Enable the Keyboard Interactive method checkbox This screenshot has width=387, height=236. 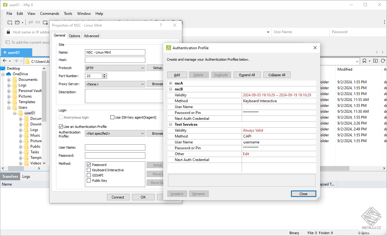point(89,170)
